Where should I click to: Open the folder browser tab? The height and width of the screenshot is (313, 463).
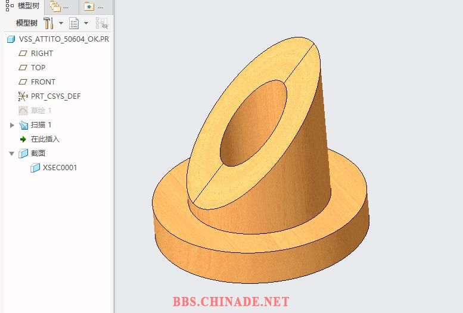pyautogui.click(x=61, y=7)
